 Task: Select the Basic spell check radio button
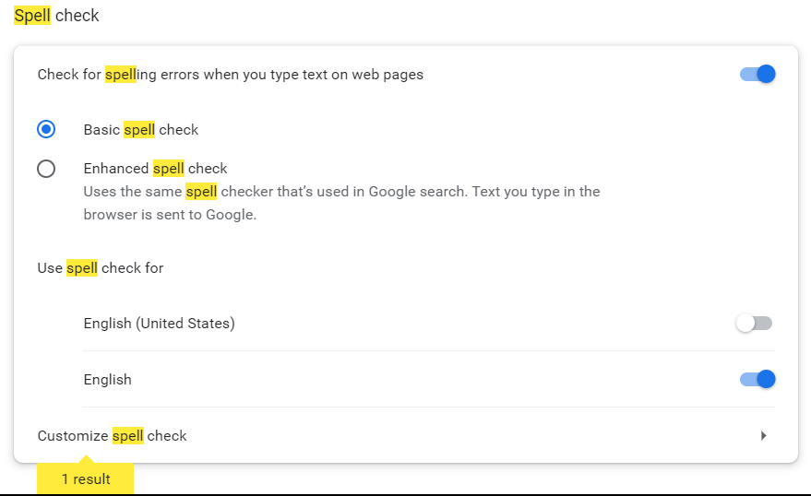[46, 129]
